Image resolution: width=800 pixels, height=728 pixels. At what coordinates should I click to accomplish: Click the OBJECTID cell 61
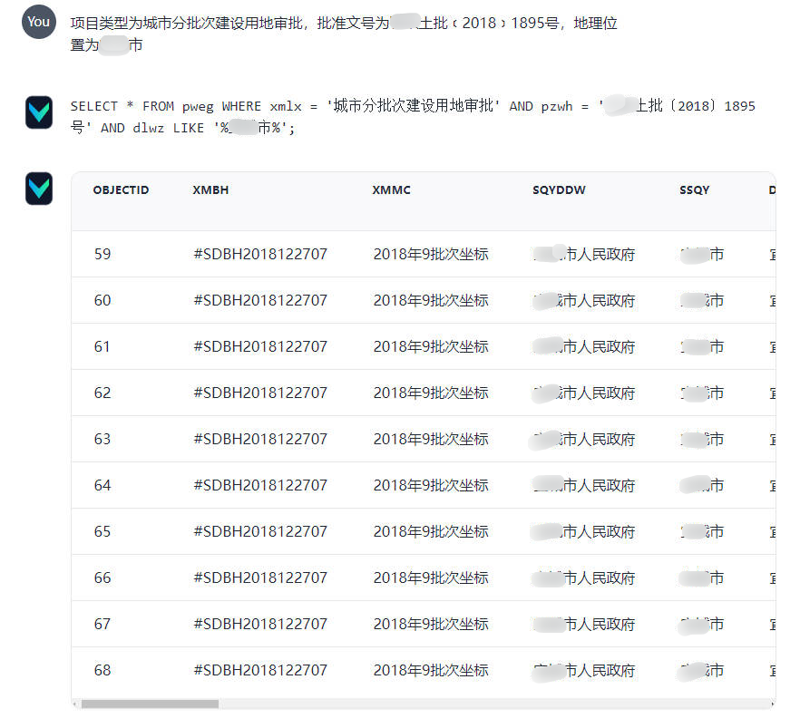[102, 346]
